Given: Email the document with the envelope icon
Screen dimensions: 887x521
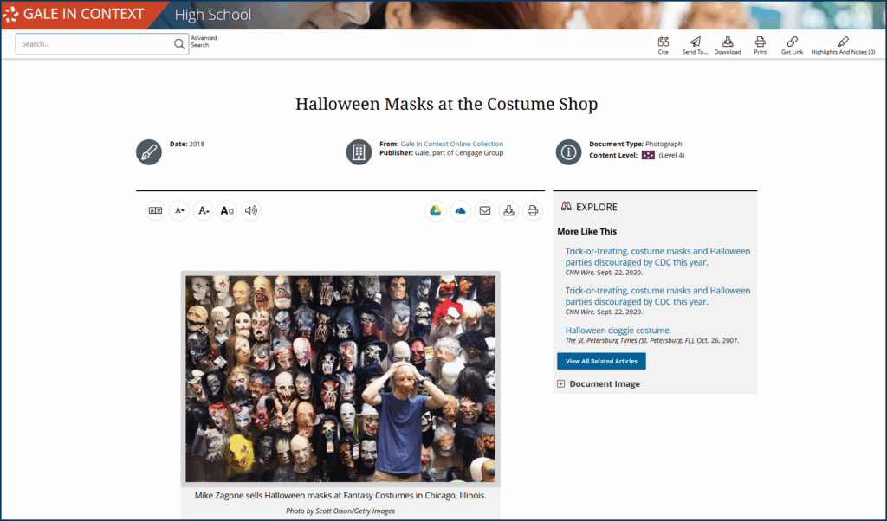Looking at the screenshot, I should tap(484, 210).
